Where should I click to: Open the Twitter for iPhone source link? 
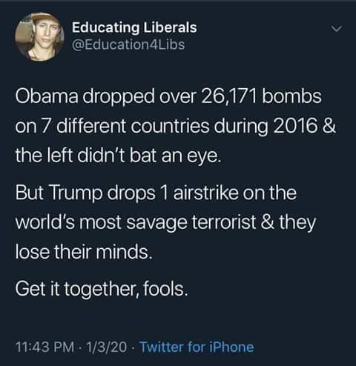point(197,347)
